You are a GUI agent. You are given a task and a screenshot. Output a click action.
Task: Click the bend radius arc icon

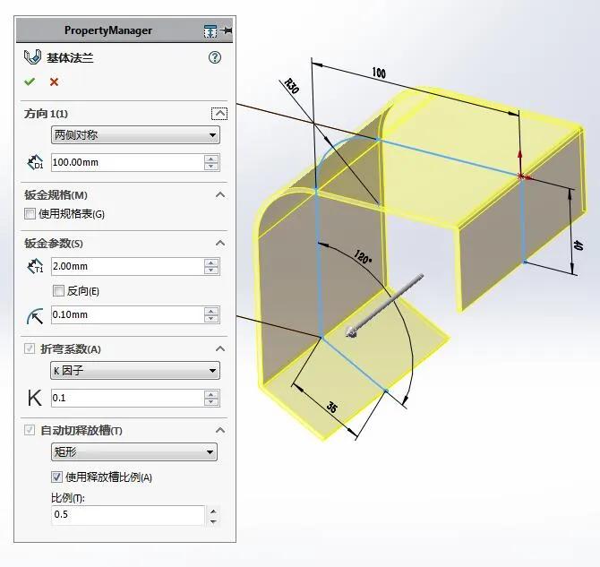pos(35,315)
